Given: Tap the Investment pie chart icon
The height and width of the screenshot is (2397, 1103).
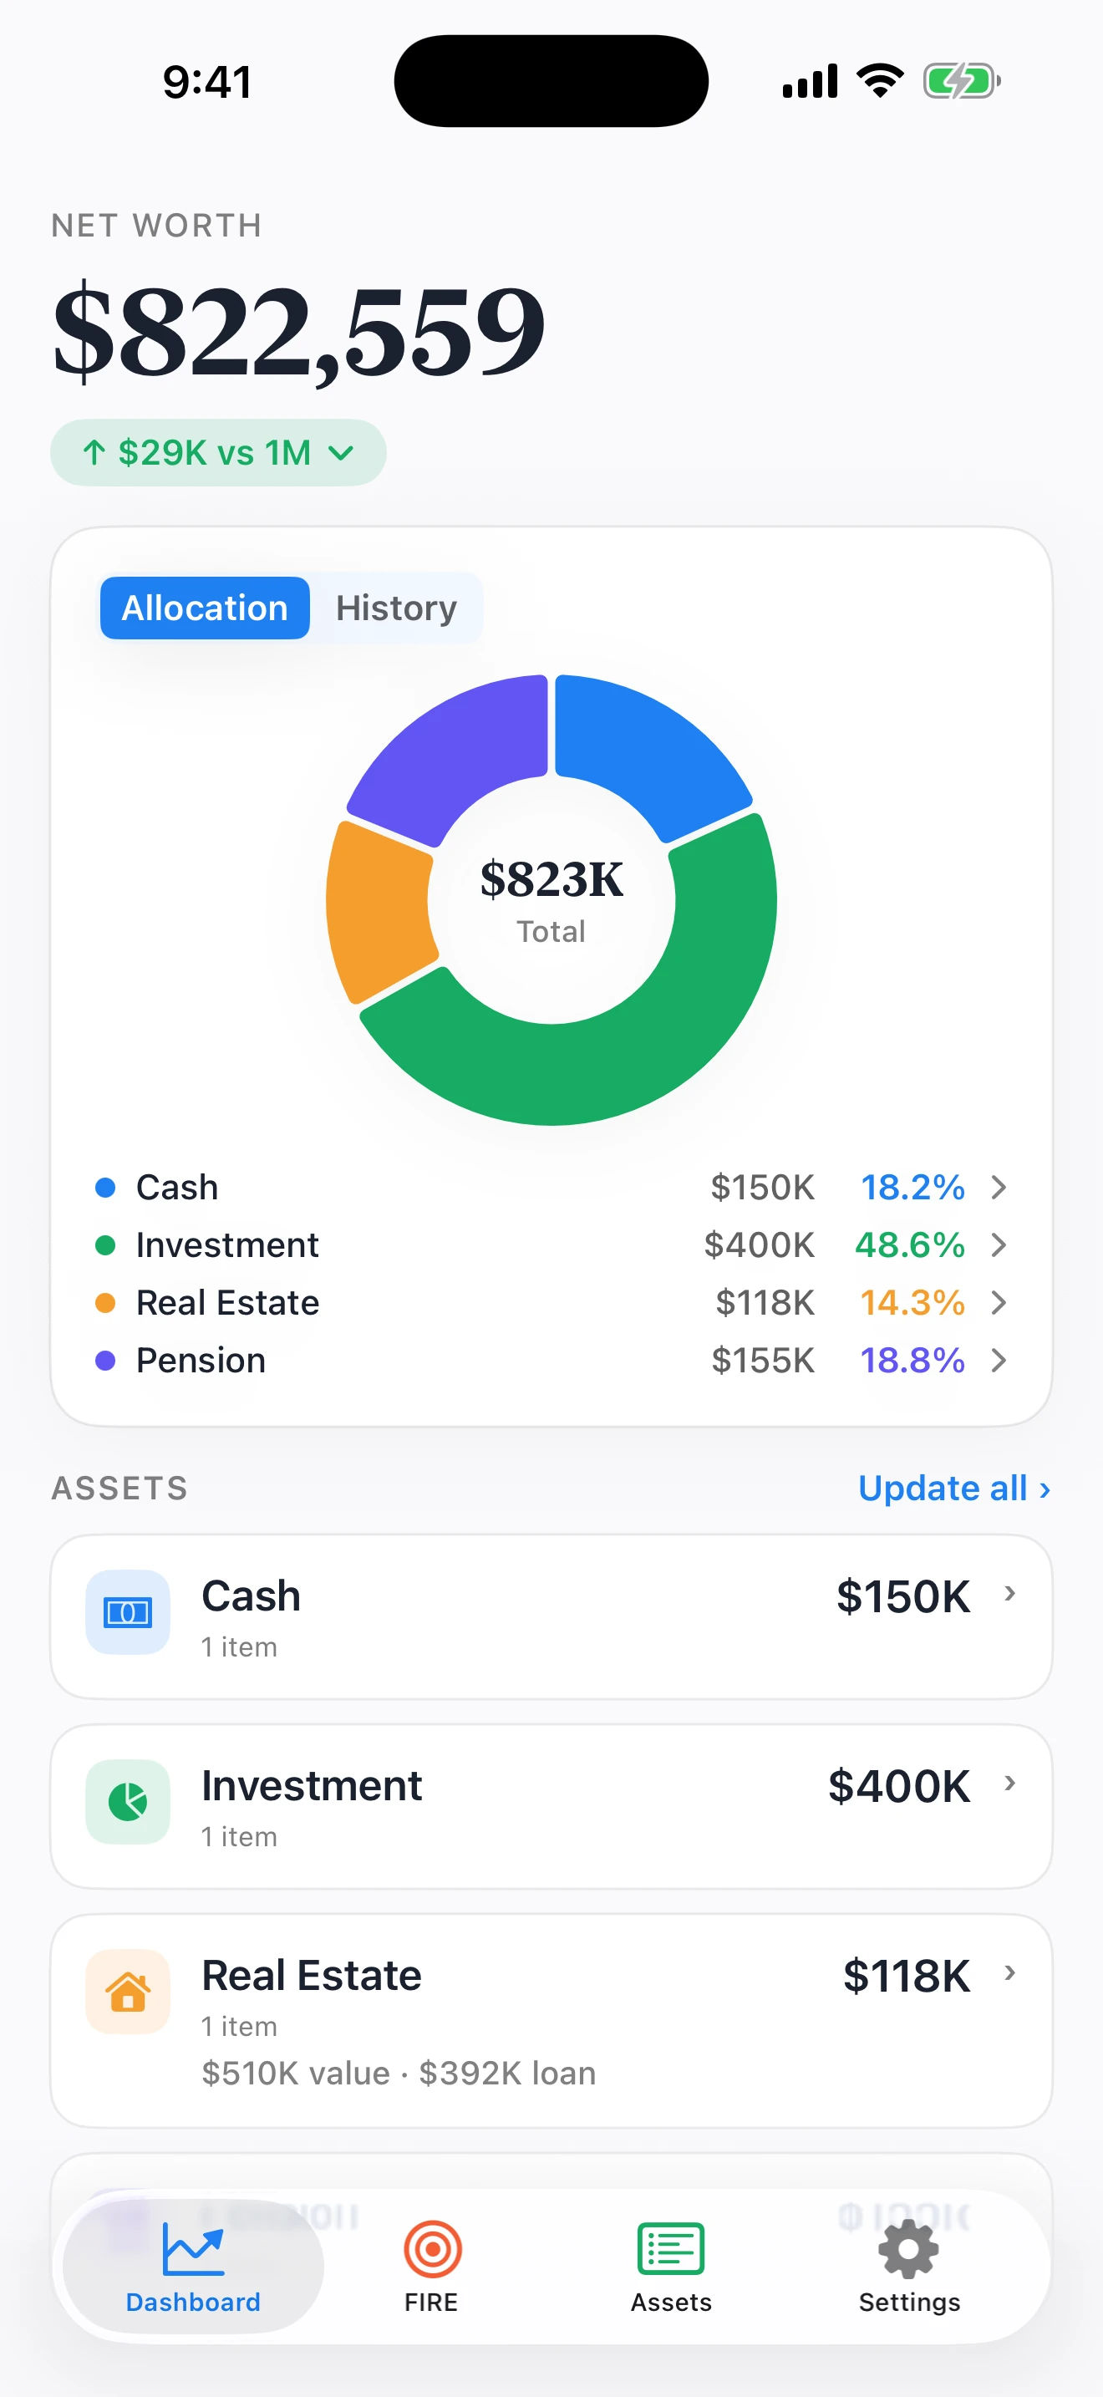Looking at the screenshot, I should click(x=127, y=1801).
